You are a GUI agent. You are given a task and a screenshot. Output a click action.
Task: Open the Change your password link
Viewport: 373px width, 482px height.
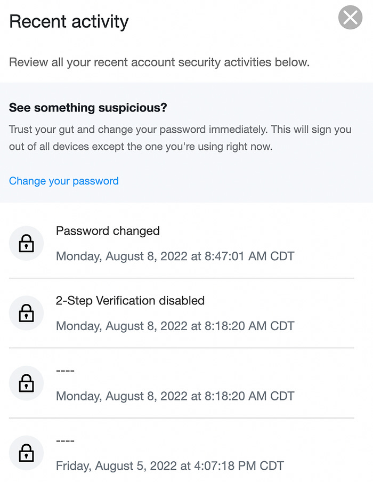[63, 181]
